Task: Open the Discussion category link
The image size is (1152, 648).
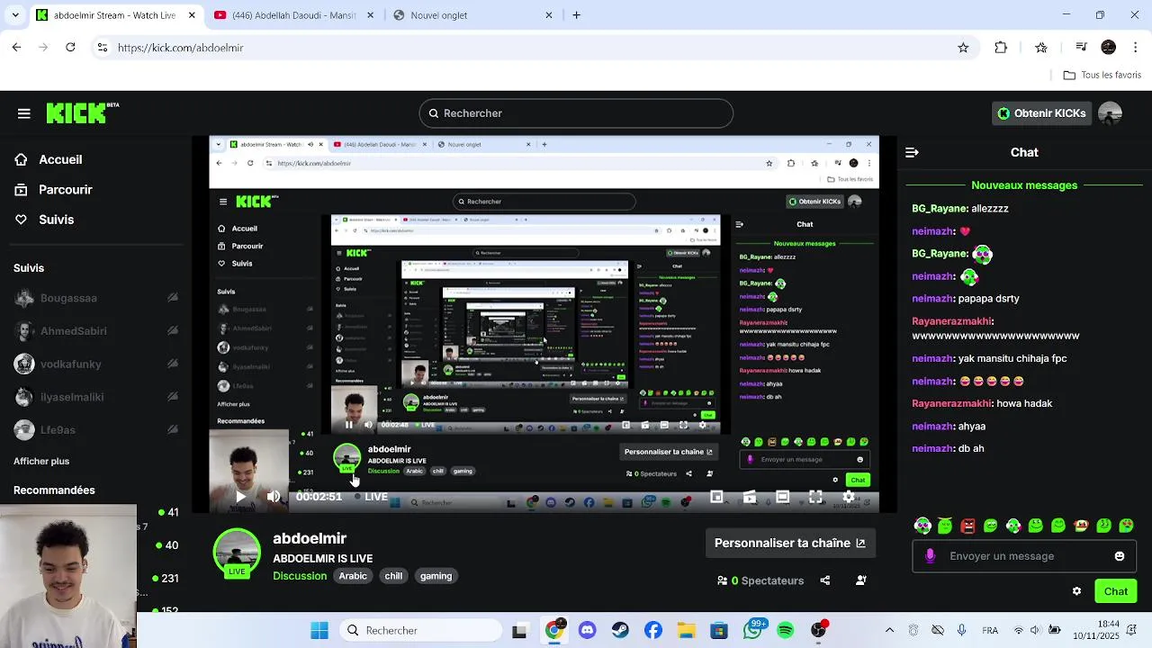Action: [x=300, y=576]
